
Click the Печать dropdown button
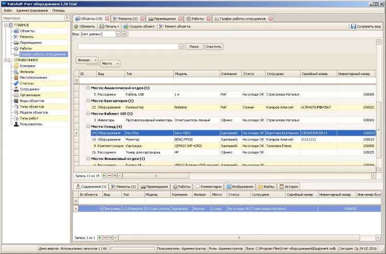(109, 26)
